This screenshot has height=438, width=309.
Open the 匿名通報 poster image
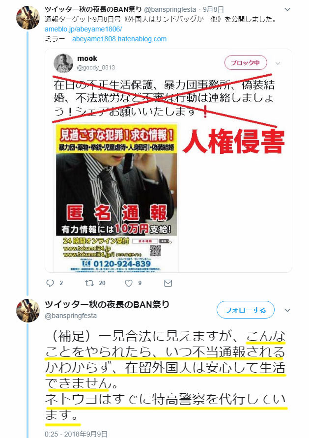(117, 198)
